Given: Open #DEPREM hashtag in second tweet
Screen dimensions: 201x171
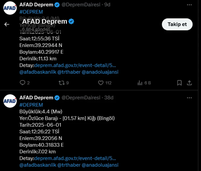Looking at the screenshot, I should coord(31,105).
